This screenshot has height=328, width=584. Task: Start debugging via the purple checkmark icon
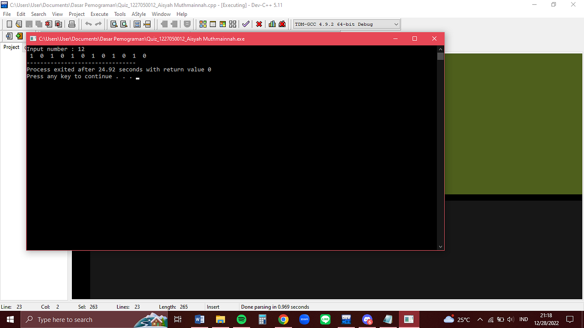coord(246,24)
